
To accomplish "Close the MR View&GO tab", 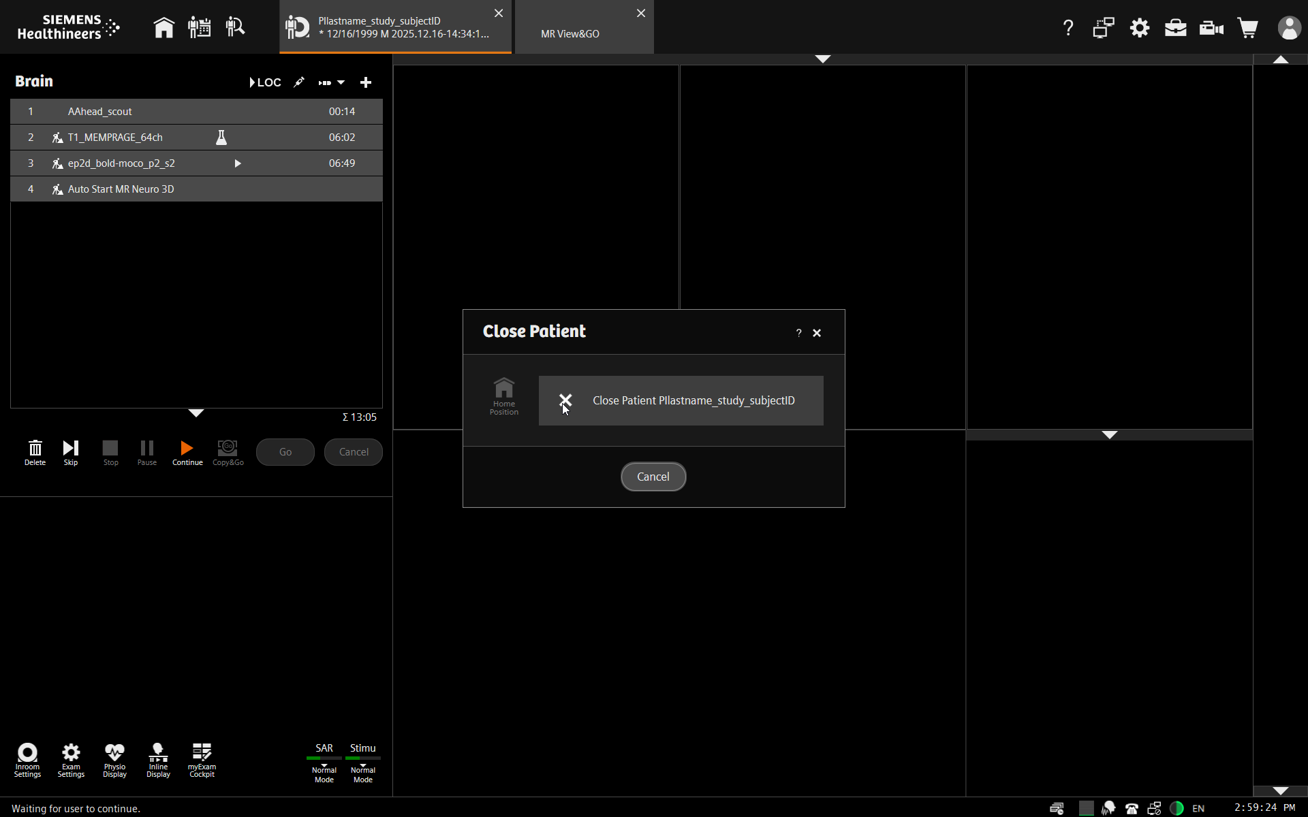I will coord(641,13).
